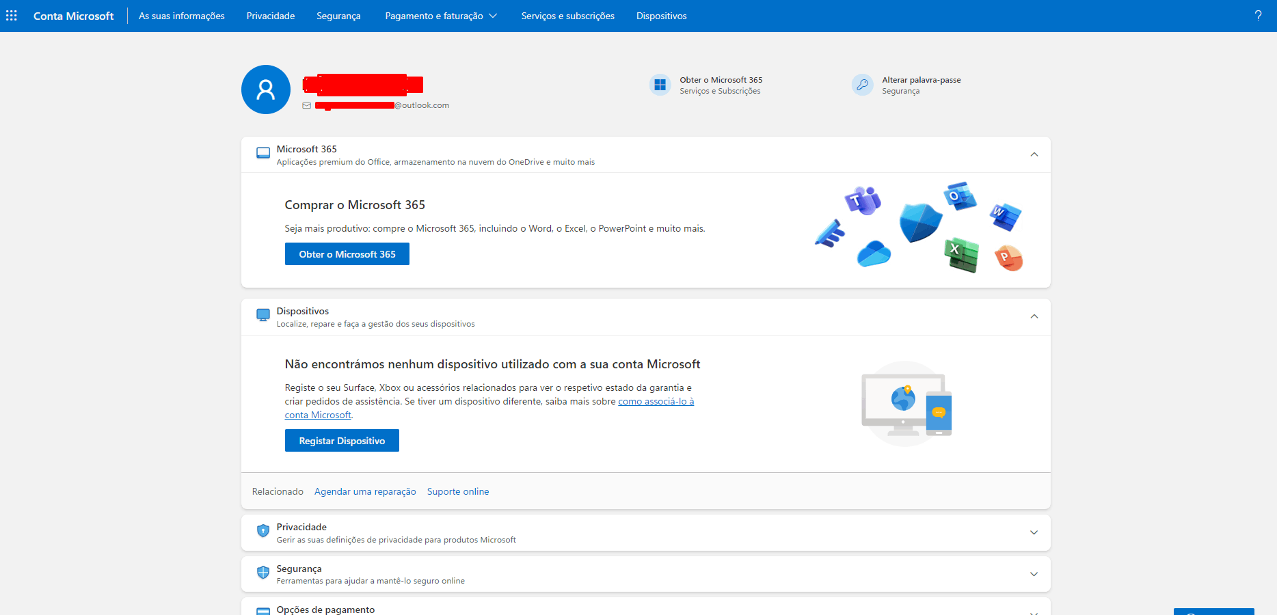Viewport: 1277px width, 615px height.
Task: Click the services grid icon beside Obter o Microsoft 365
Action: [660, 85]
